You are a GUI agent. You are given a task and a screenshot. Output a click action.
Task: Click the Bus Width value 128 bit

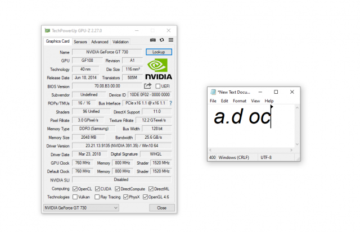(157, 129)
